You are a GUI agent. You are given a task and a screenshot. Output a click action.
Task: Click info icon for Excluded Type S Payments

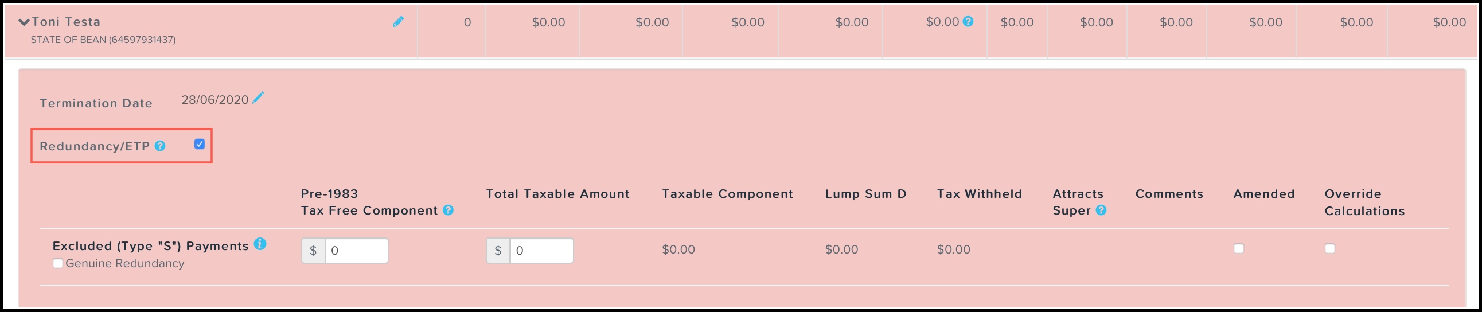[260, 244]
